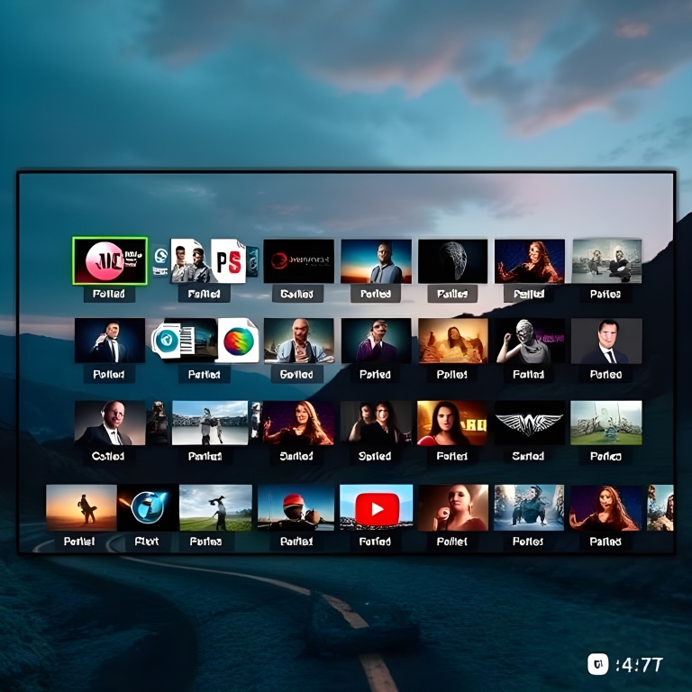Click label beneath the red helmet thumbnail

pyautogui.click(x=296, y=541)
